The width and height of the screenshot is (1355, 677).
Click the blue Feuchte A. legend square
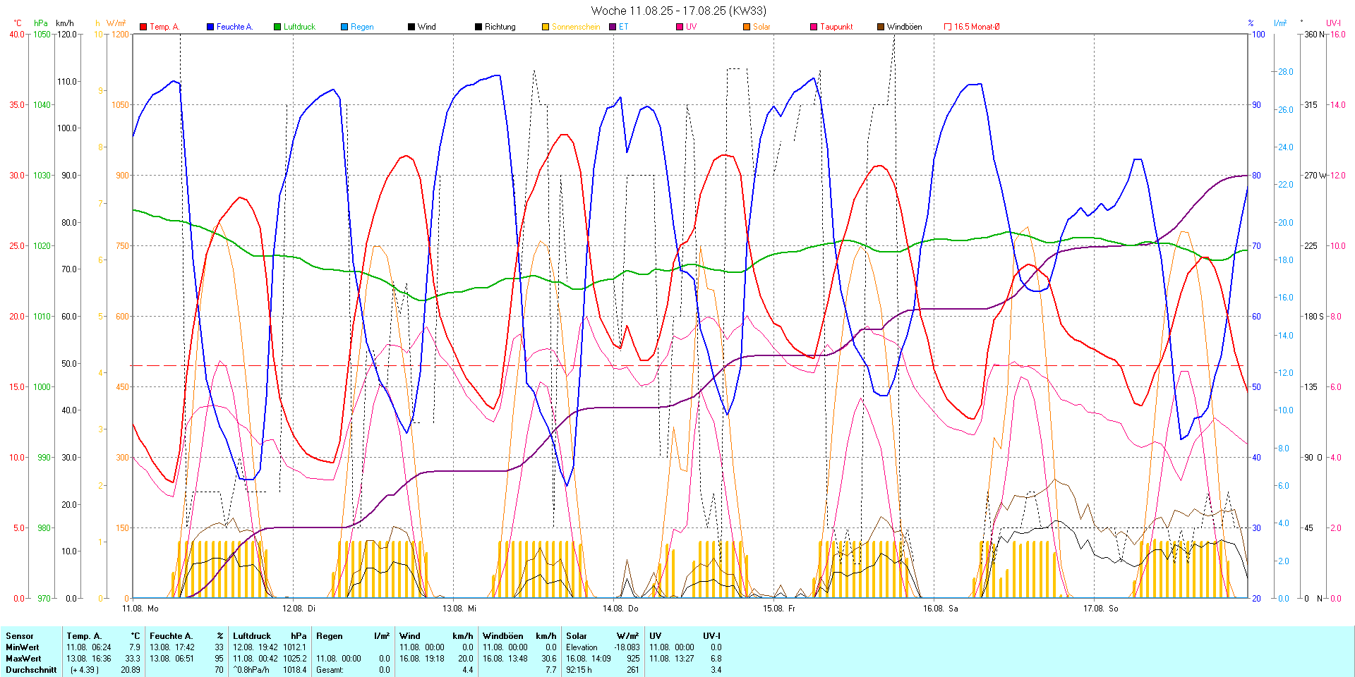point(210,27)
